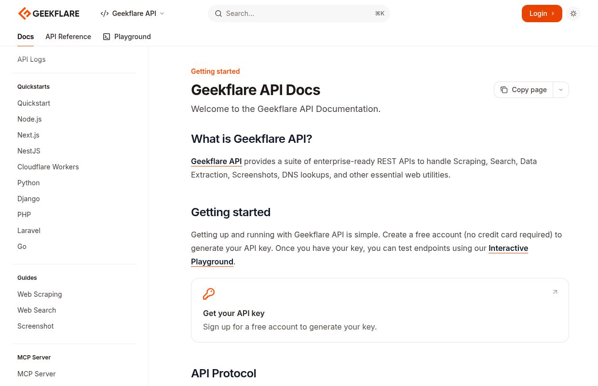This screenshot has width=598, height=386.
Task: Click the Playground terminal icon
Action: (107, 37)
